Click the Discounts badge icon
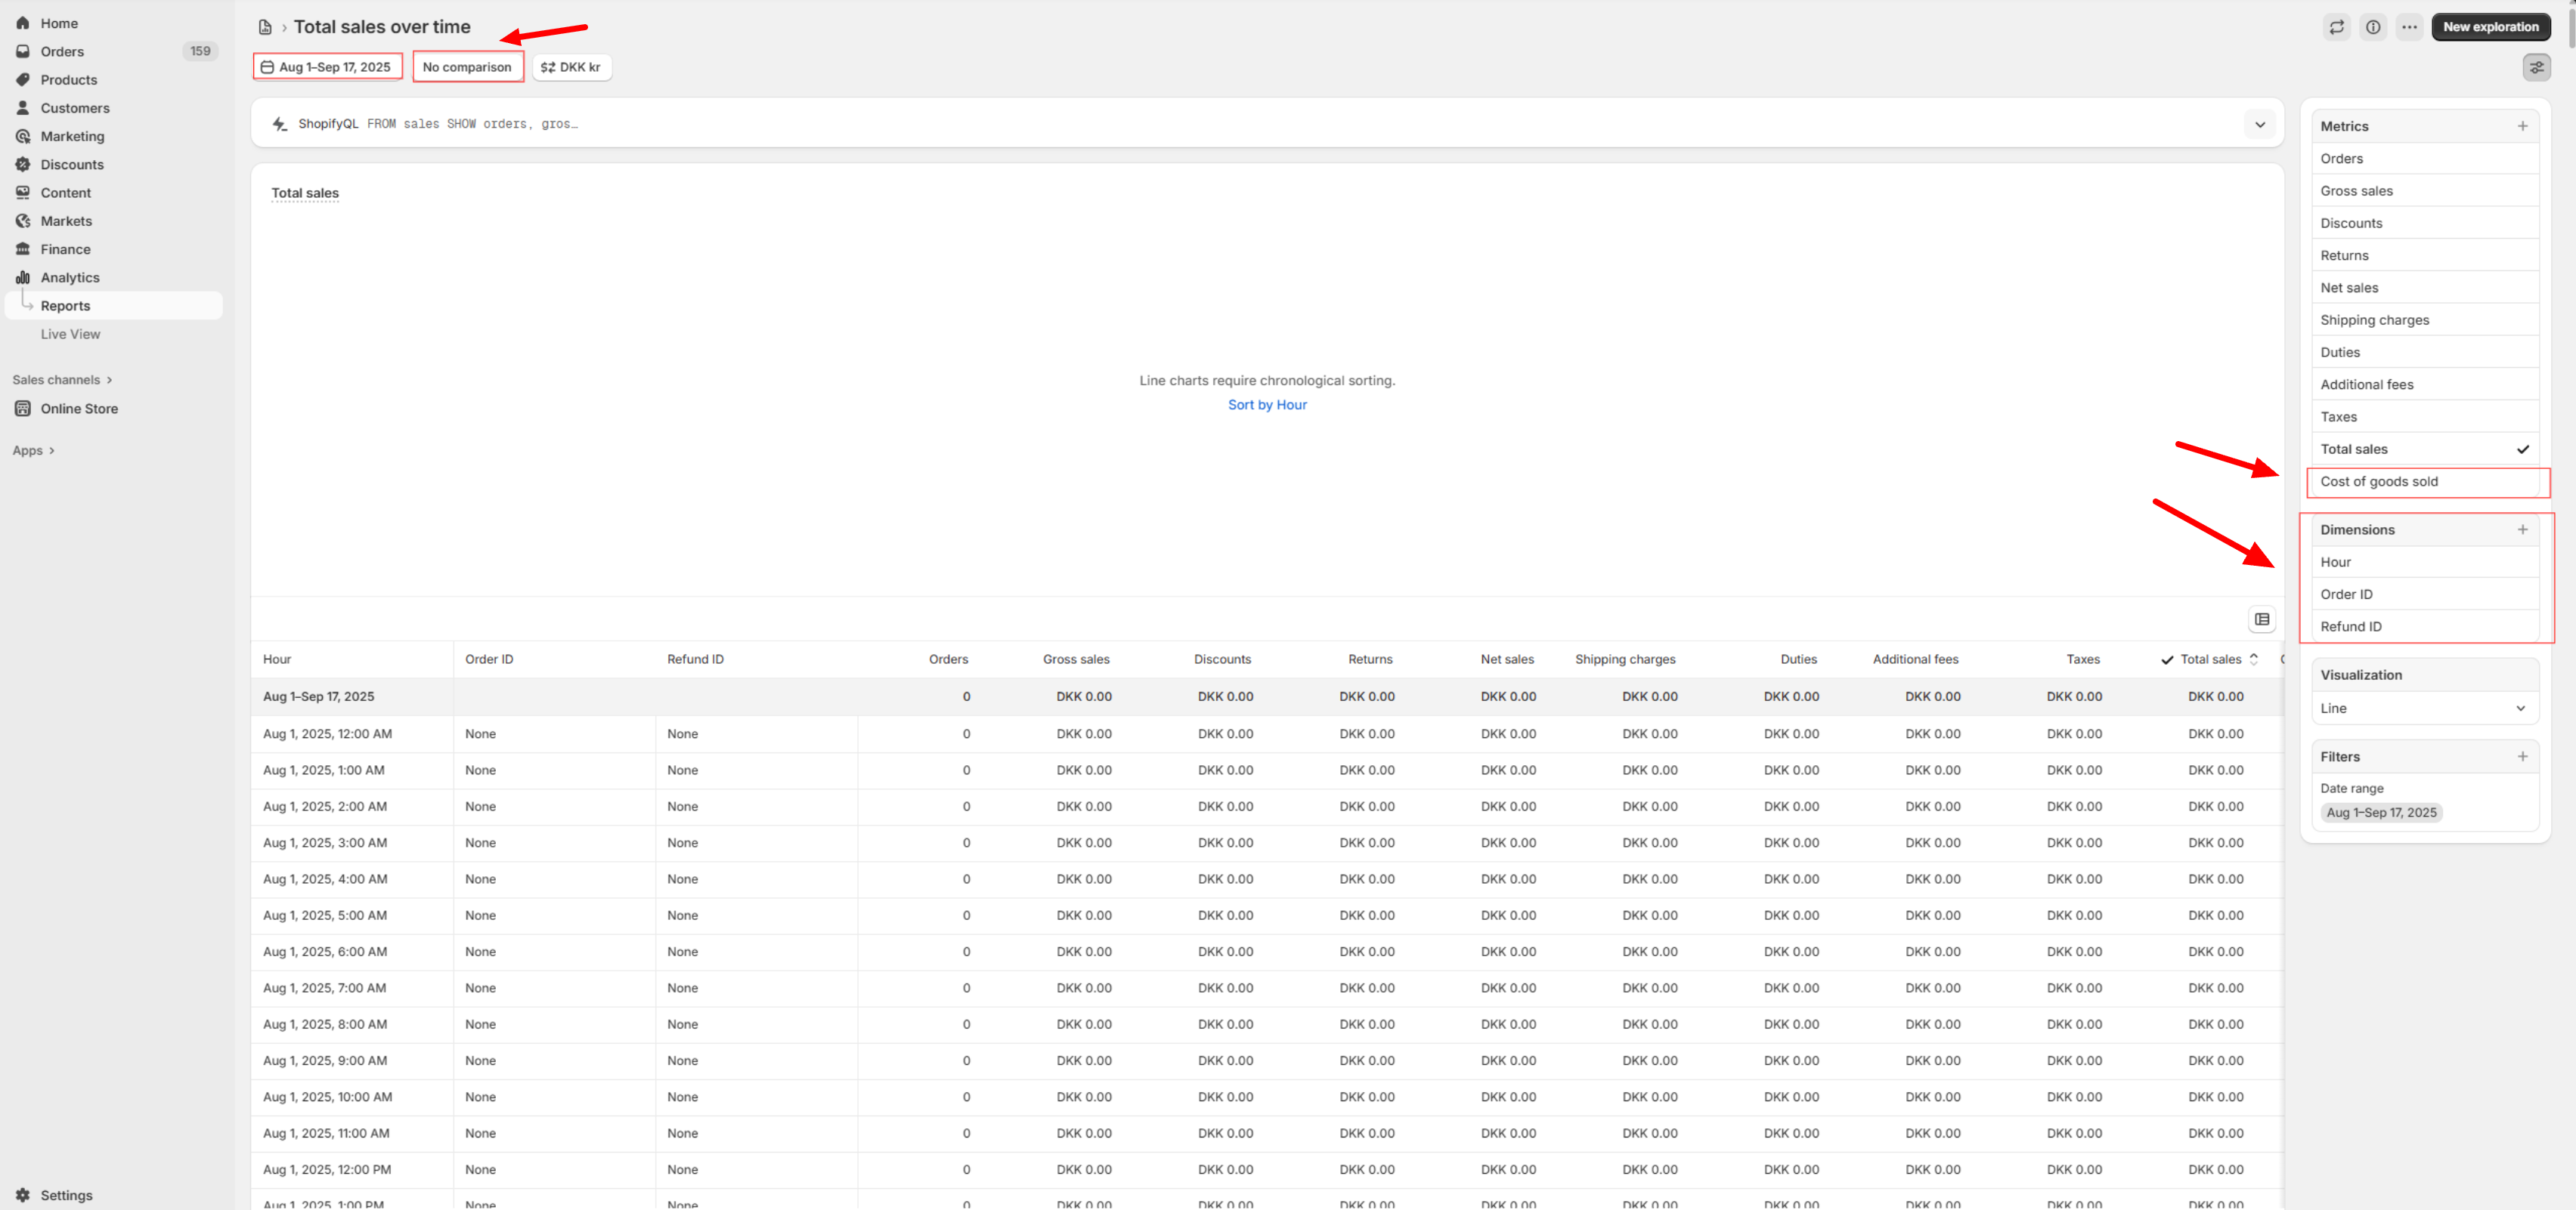Image resolution: width=2576 pixels, height=1210 pixels. 23,164
